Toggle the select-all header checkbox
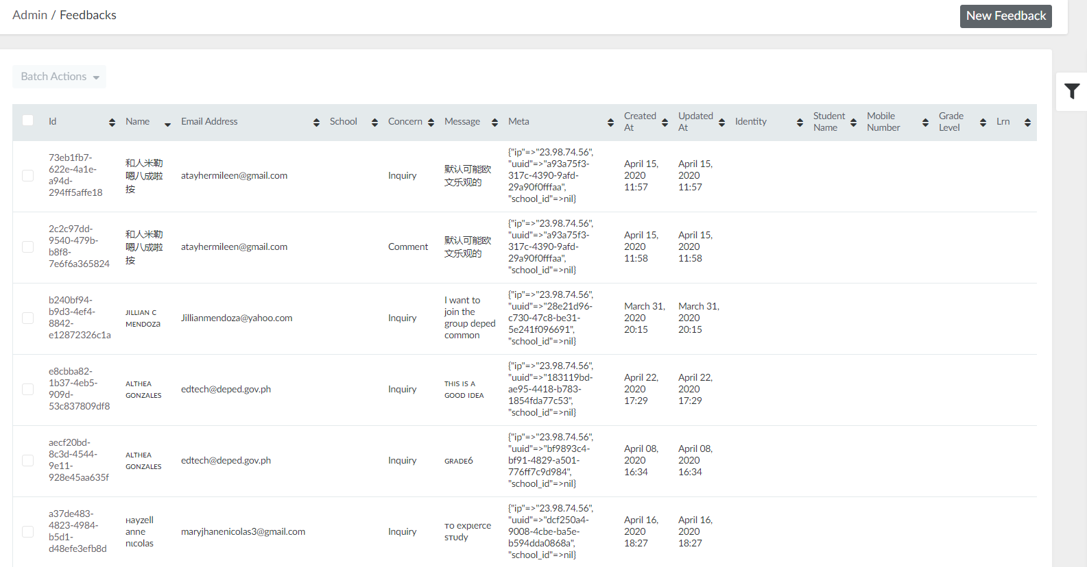Viewport: 1087px width, 567px height. click(x=28, y=121)
